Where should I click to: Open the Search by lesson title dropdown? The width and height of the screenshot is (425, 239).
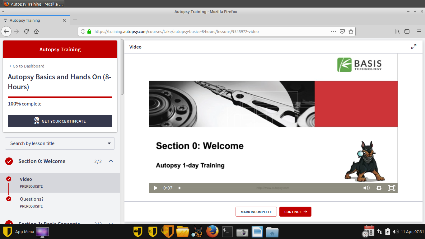click(x=60, y=143)
